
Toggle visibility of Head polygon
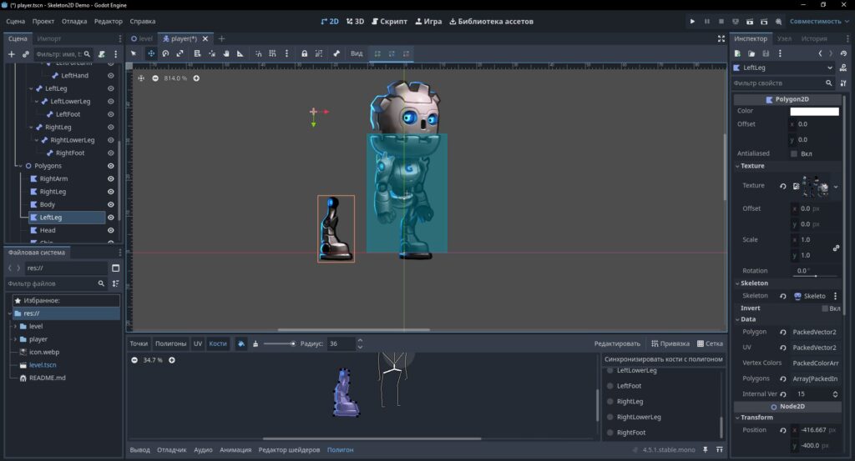click(111, 230)
